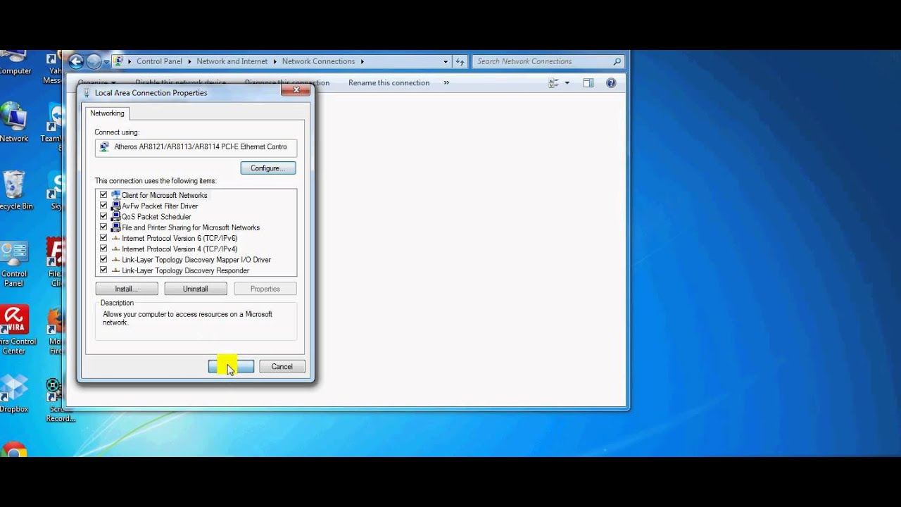Uncheck Internet Protocol Version 6 (TCP/IPv6)

click(x=103, y=238)
